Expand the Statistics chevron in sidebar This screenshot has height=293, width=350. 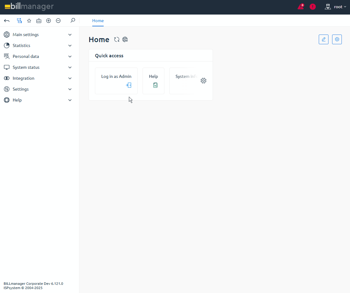[x=70, y=45]
